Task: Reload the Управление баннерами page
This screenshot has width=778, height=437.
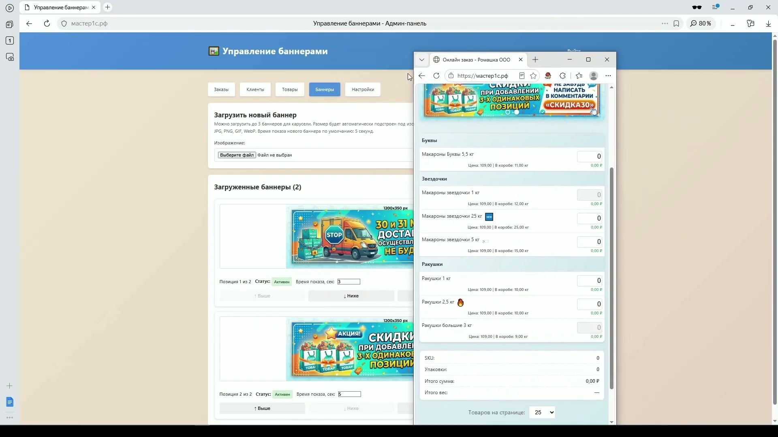Action: pyautogui.click(x=47, y=23)
